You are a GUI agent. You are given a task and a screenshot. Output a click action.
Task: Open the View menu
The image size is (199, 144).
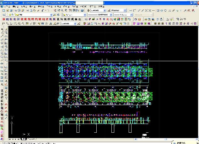click(24, 6)
